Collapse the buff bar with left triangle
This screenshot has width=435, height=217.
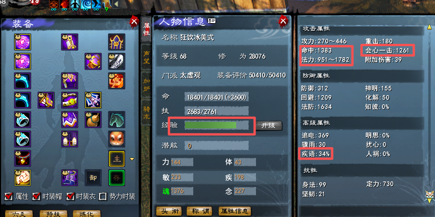(x=116, y=4)
